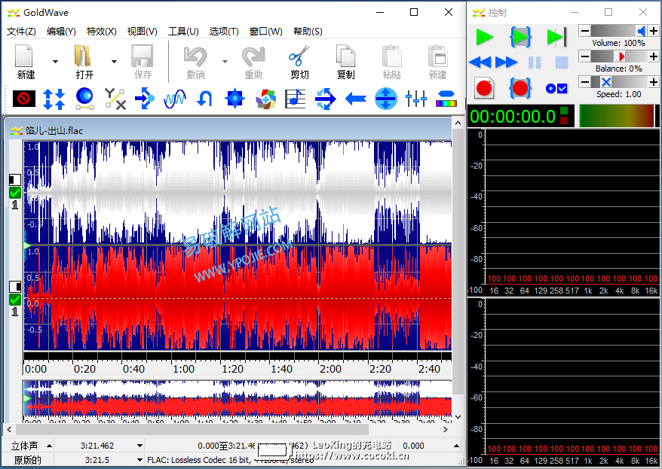The image size is (662, 469).
Task: Click the 新建 (New) file toolbar icon
Action: (x=24, y=56)
